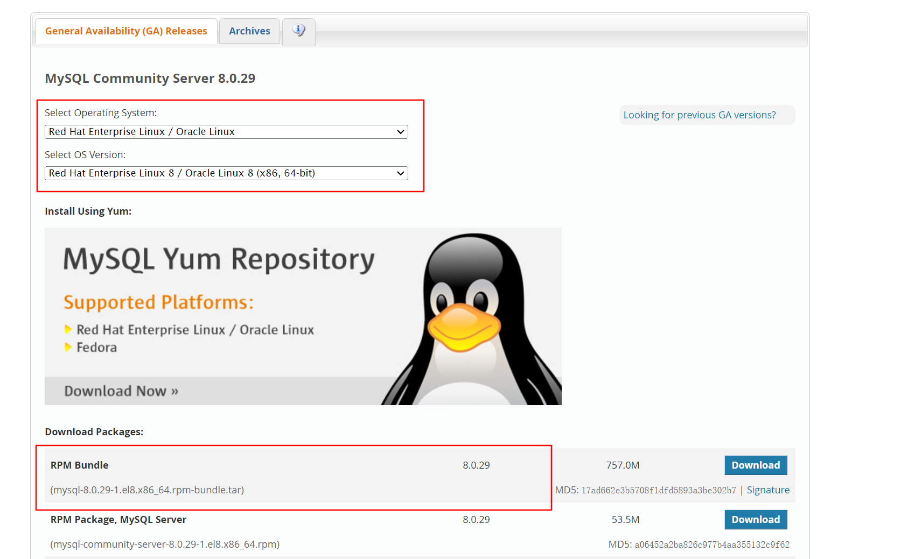Open the Select OS Version dropdown
This screenshot has width=908, height=559.
click(x=226, y=173)
